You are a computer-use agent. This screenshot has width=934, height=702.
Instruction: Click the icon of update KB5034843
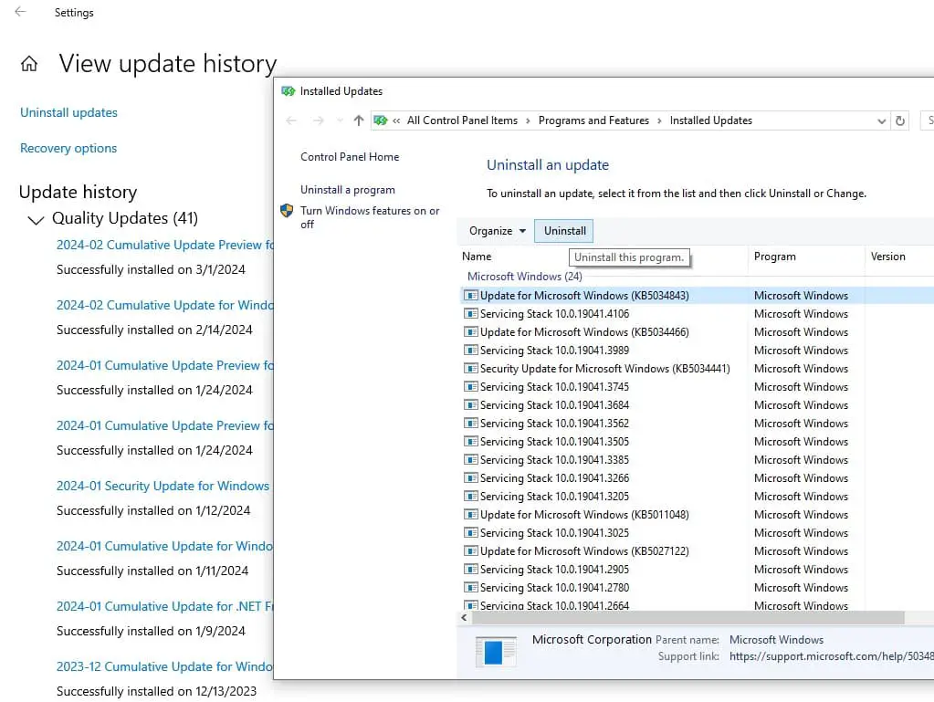470,296
